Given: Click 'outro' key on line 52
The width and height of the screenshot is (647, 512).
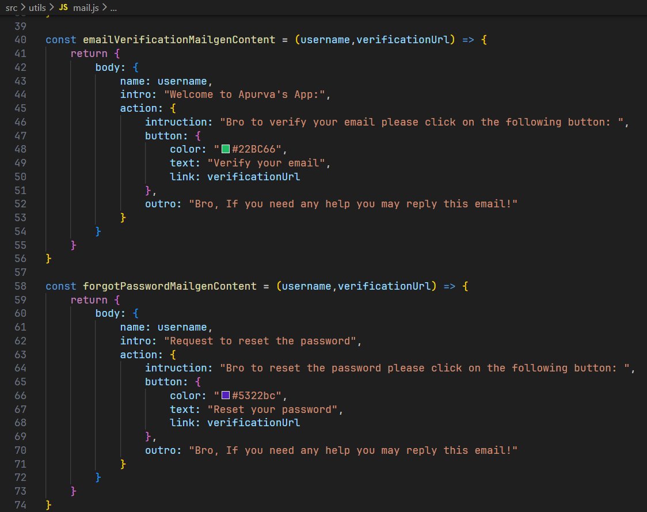Looking at the screenshot, I should point(160,204).
